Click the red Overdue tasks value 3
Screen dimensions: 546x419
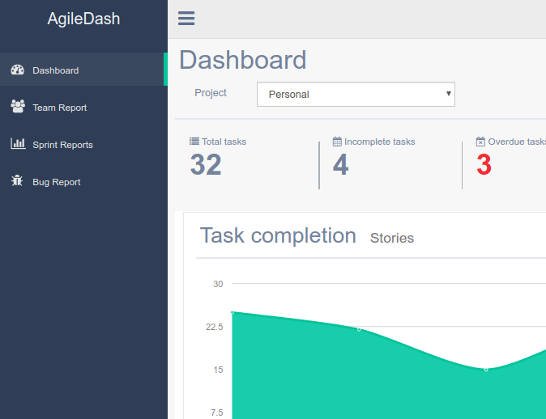(484, 164)
